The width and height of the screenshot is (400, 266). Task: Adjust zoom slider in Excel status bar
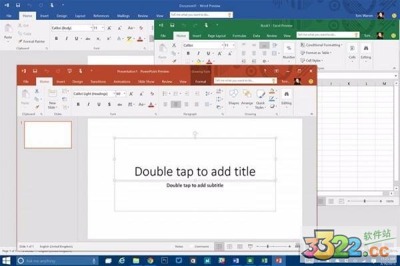[365, 201]
